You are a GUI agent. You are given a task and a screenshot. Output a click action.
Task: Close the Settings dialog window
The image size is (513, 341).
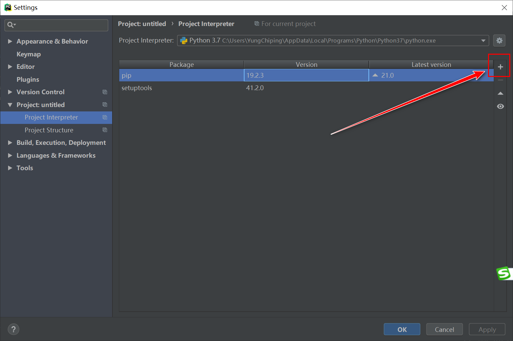point(504,7)
